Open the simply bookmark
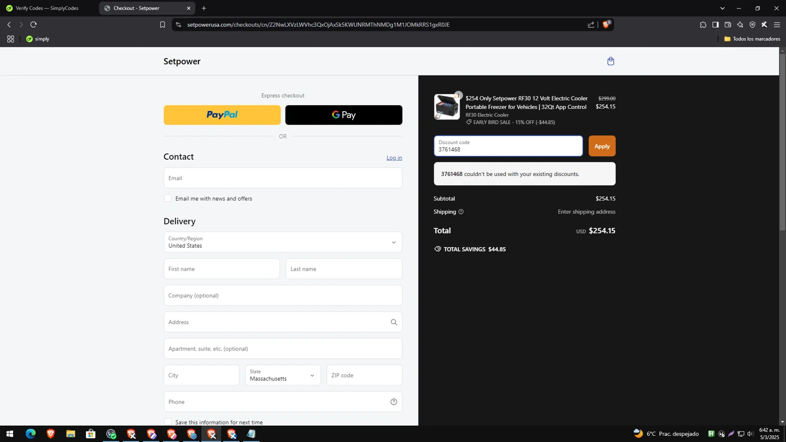 coord(38,39)
